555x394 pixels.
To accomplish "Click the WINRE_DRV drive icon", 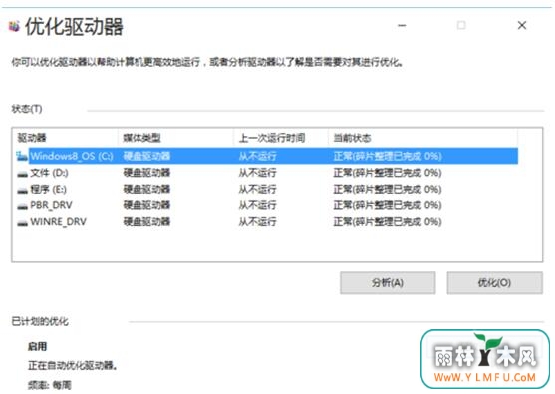I will 23,222.
